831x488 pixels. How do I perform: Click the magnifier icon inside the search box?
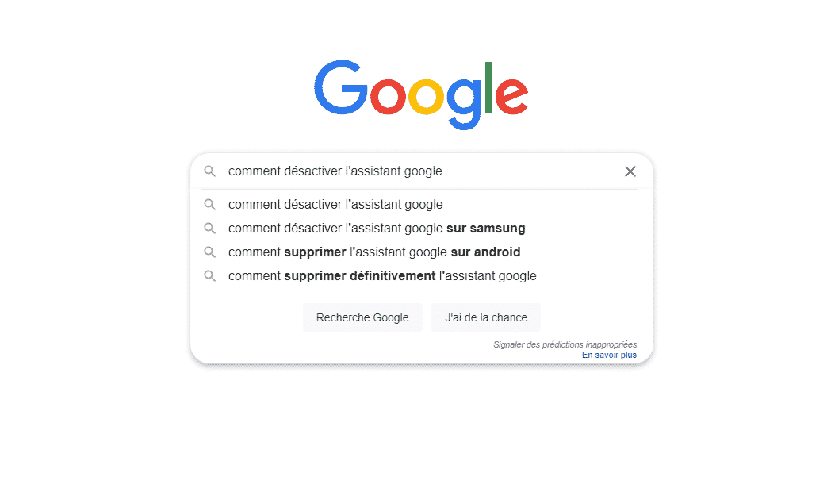pos(210,171)
